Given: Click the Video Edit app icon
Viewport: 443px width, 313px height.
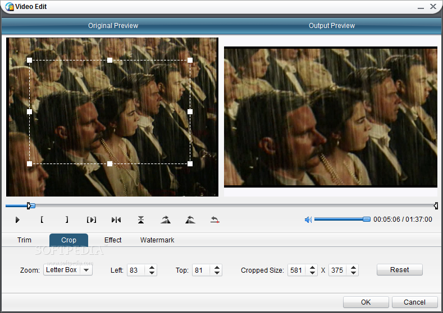Looking at the screenshot, I should click(x=10, y=7).
